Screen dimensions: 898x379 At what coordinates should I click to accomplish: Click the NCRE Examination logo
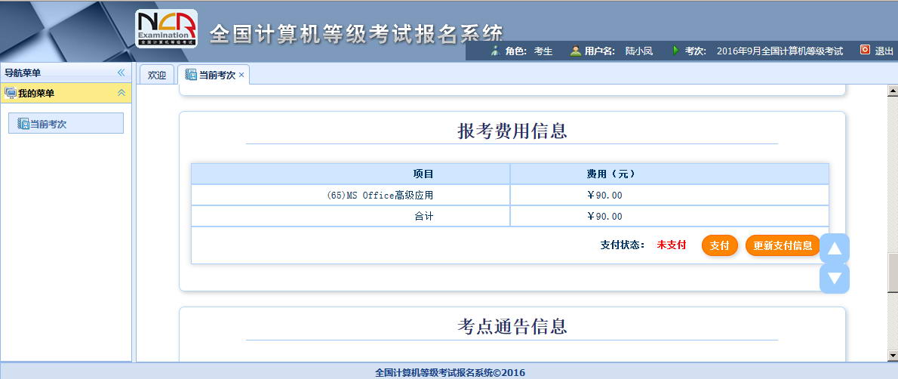tap(167, 29)
